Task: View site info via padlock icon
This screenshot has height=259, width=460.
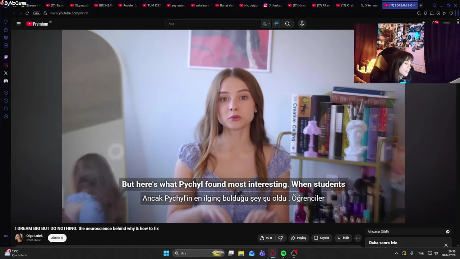Action: click(45, 13)
